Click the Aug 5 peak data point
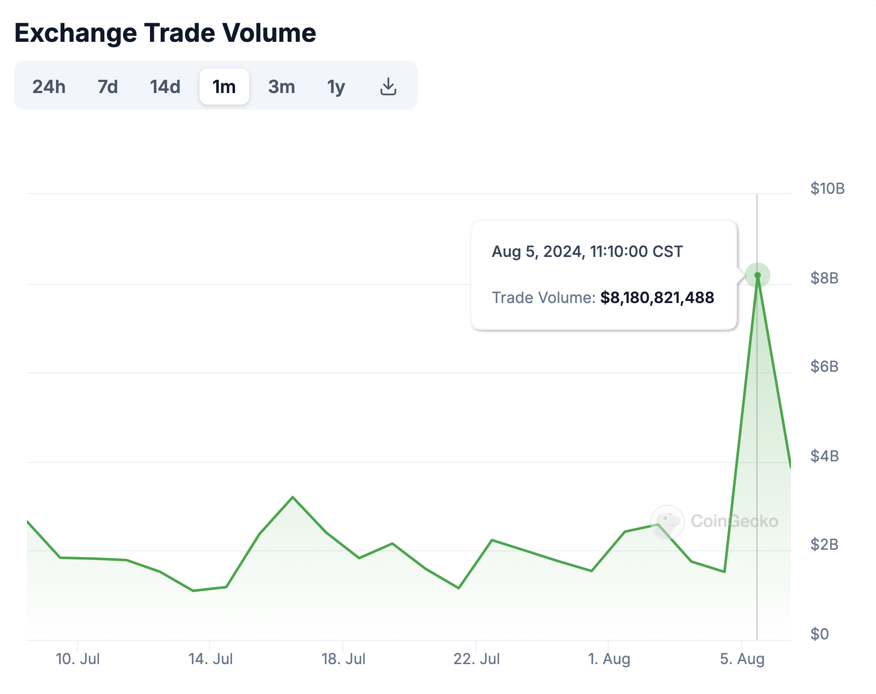 pos(757,275)
